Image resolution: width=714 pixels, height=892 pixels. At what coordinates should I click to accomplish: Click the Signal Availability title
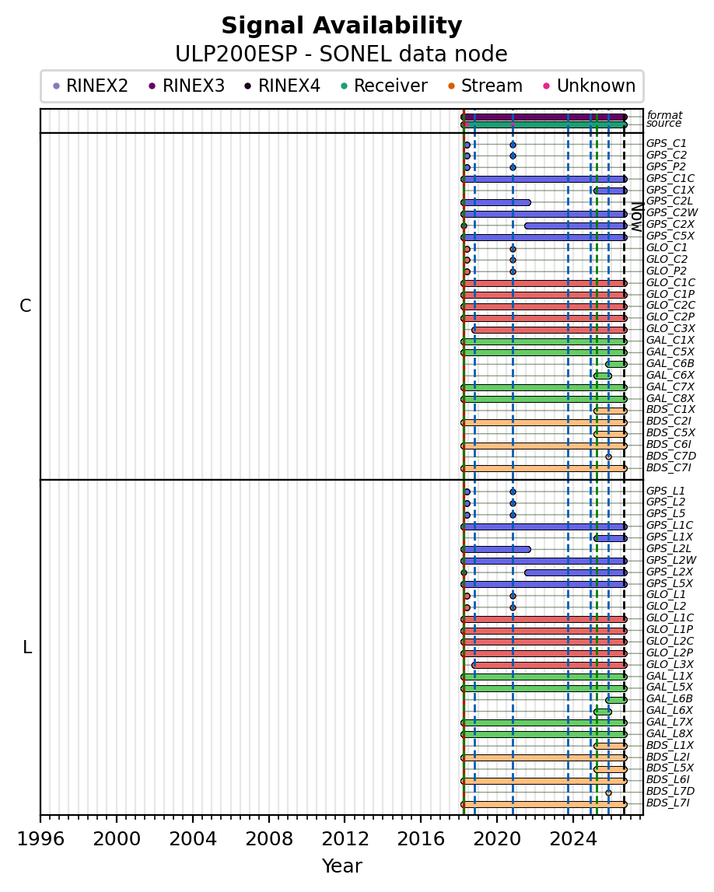point(341,26)
